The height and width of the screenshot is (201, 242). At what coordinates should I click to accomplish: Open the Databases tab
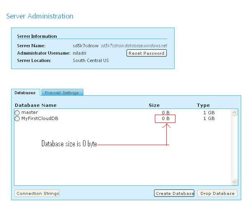(25, 92)
